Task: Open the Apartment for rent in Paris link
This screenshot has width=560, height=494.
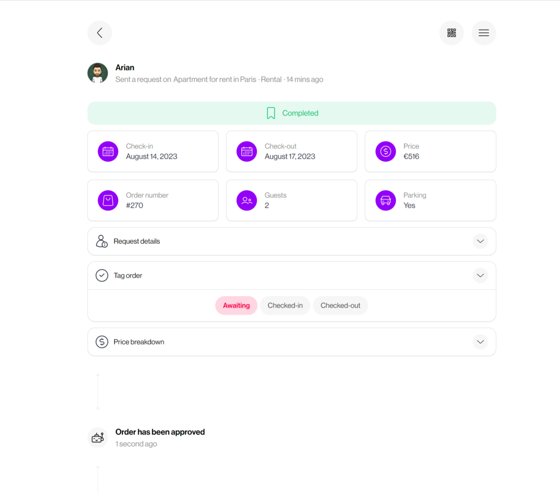Action: (x=214, y=80)
